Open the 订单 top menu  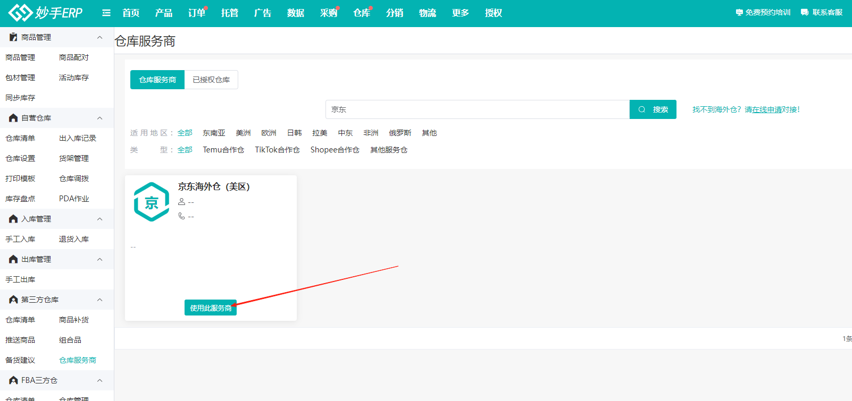click(197, 13)
